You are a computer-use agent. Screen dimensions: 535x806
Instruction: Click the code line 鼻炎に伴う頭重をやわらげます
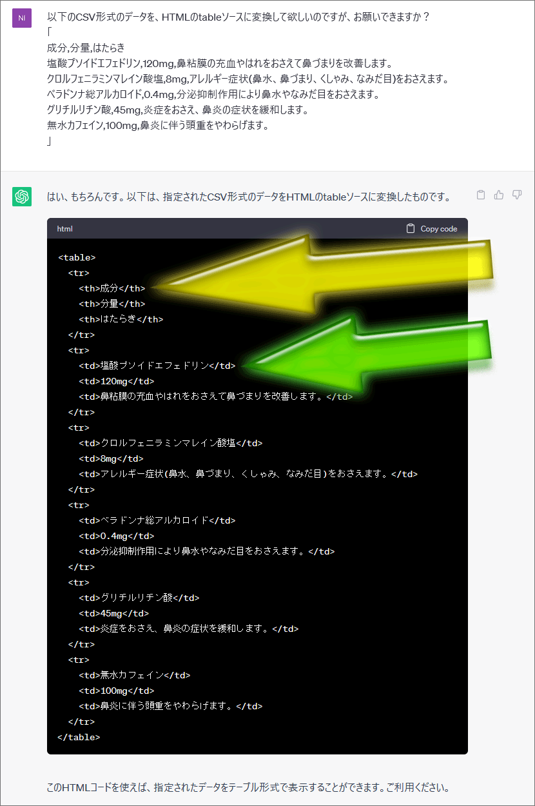click(x=171, y=706)
